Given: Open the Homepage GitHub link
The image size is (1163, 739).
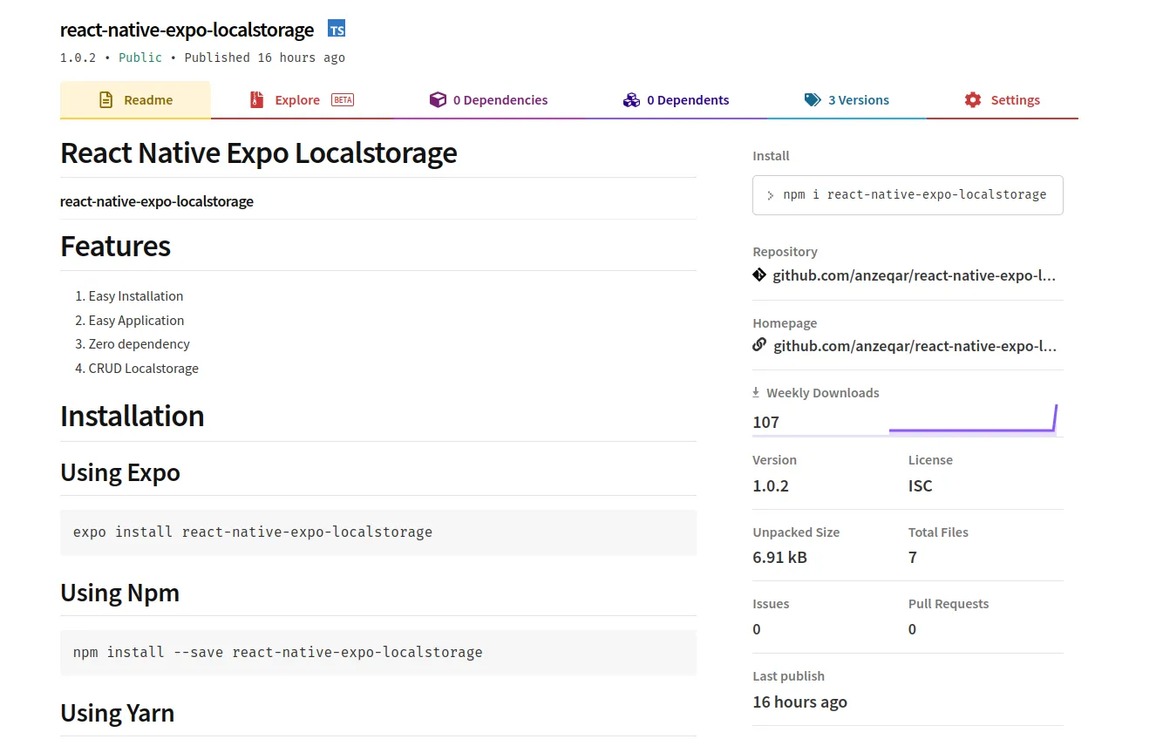Looking at the screenshot, I should (915, 346).
